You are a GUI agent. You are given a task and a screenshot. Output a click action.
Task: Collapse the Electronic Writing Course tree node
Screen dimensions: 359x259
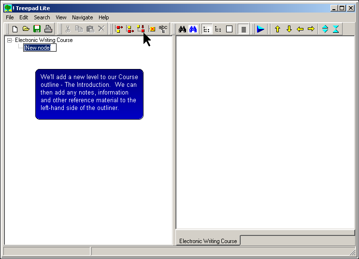coord(9,41)
